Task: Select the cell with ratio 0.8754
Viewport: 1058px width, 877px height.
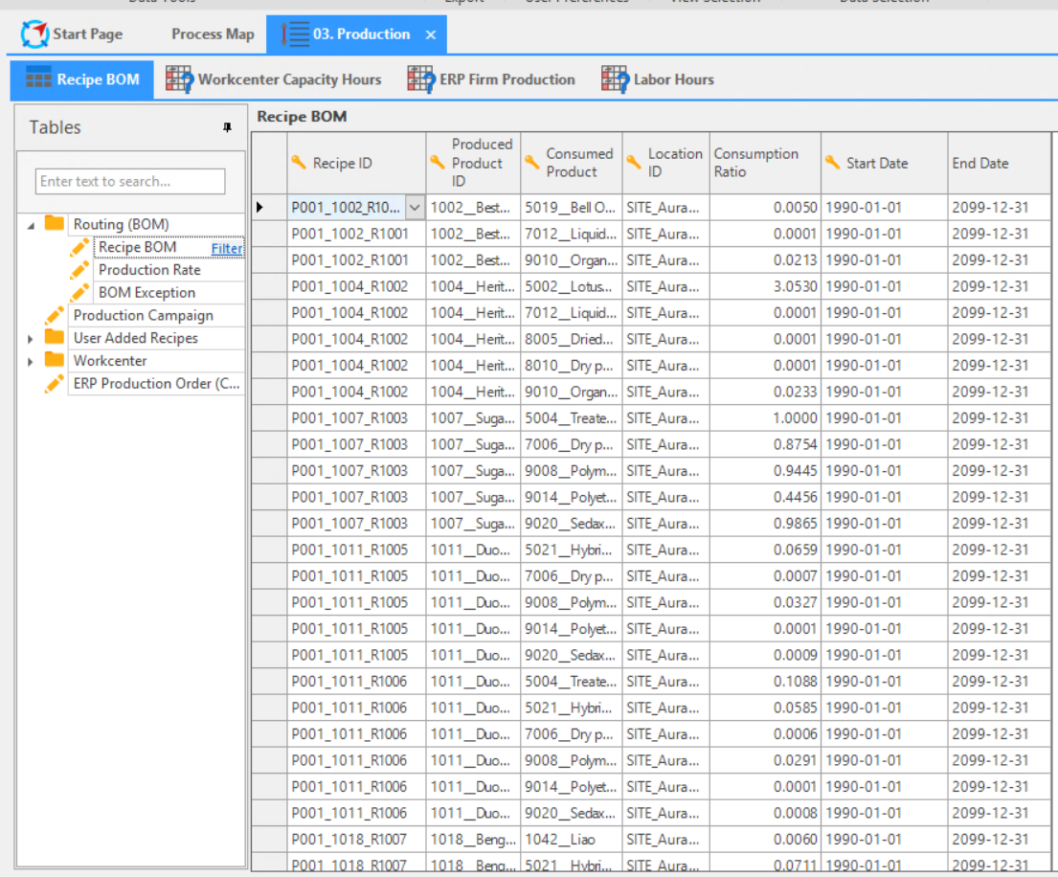Action: click(765, 444)
